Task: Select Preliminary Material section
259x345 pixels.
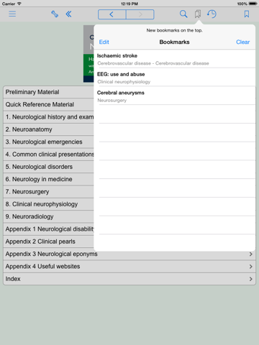Action: (49, 92)
